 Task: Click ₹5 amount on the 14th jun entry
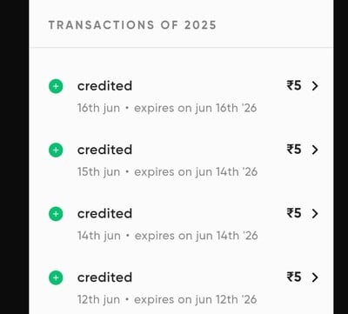click(x=294, y=213)
